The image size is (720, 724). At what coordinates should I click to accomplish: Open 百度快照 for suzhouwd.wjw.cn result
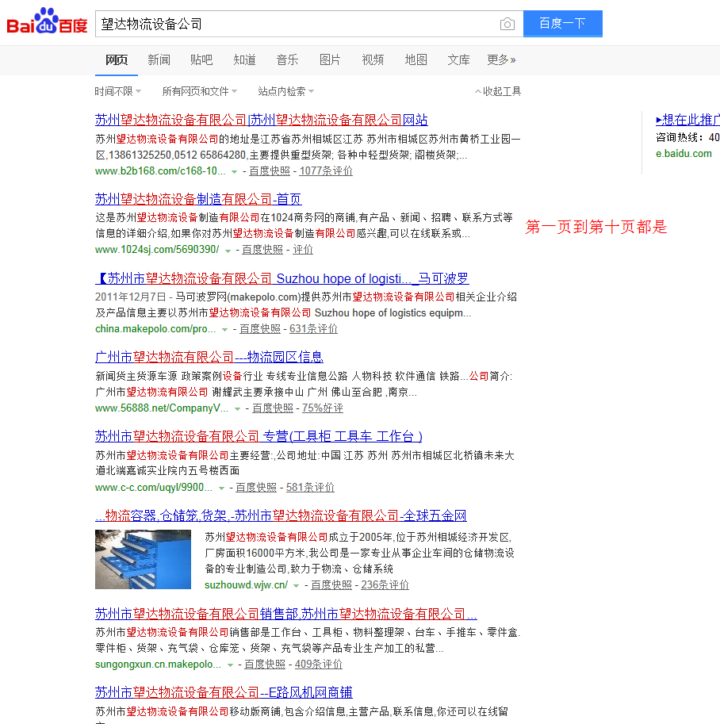tap(331, 585)
